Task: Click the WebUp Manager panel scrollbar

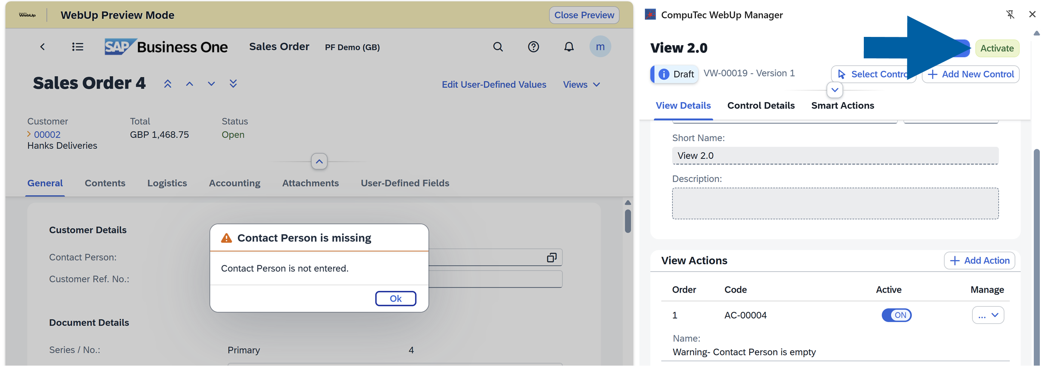Action: click(1036, 257)
